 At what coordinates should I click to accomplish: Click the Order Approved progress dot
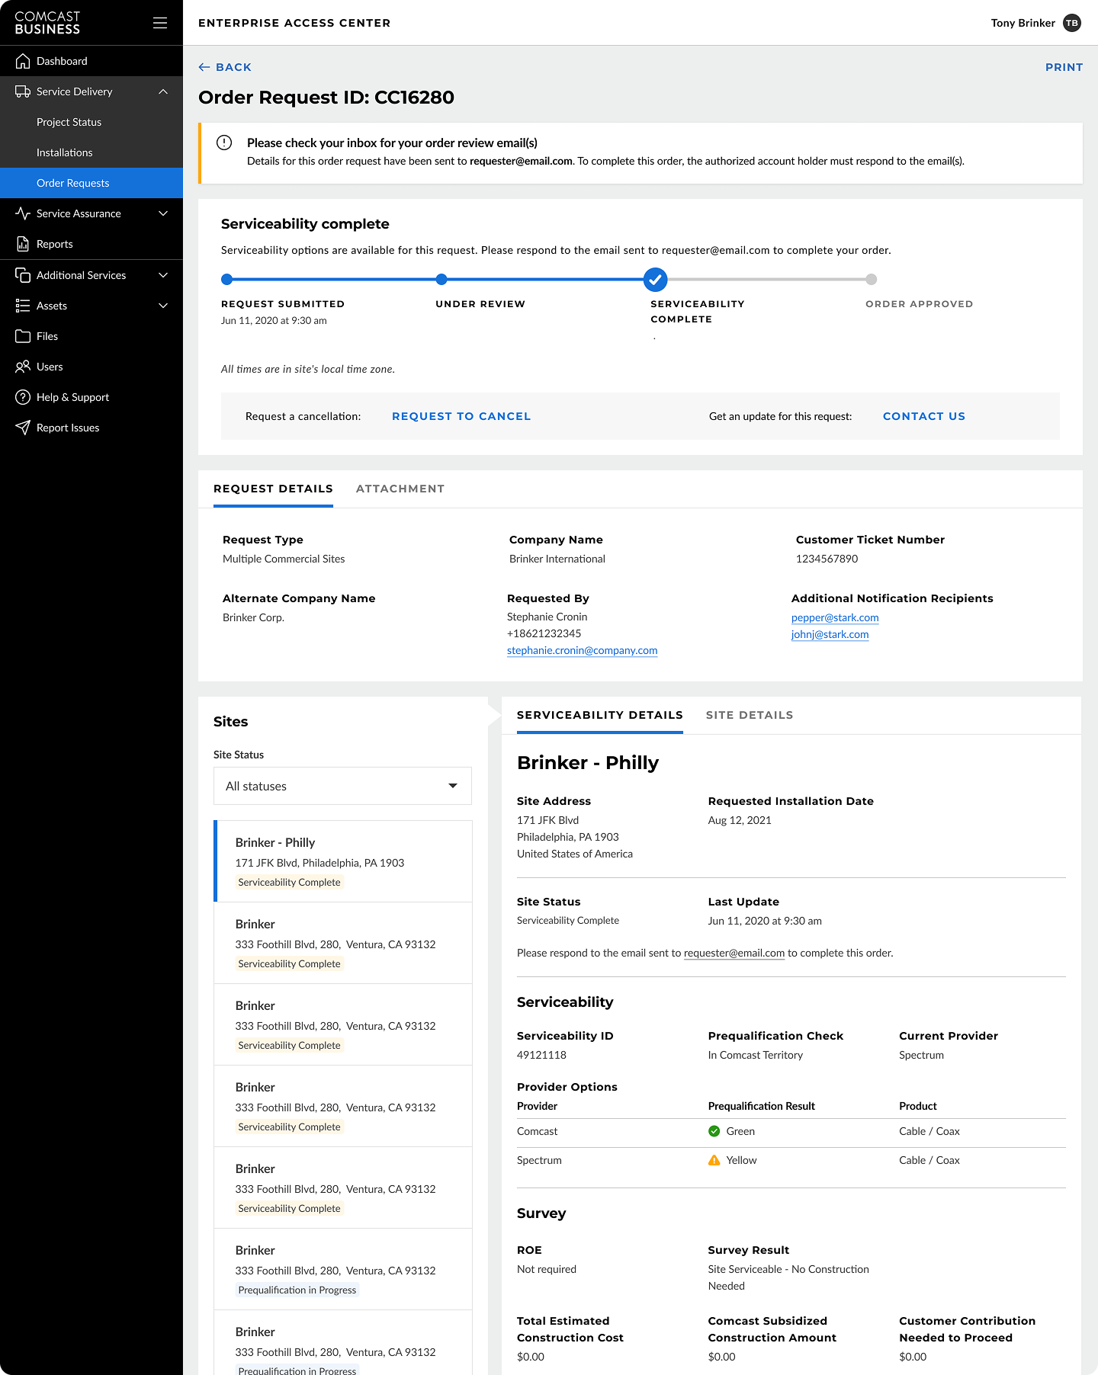[x=872, y=280]
